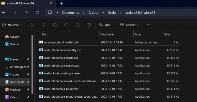Go up one folder level
The image size is (197, 102).
26,13
